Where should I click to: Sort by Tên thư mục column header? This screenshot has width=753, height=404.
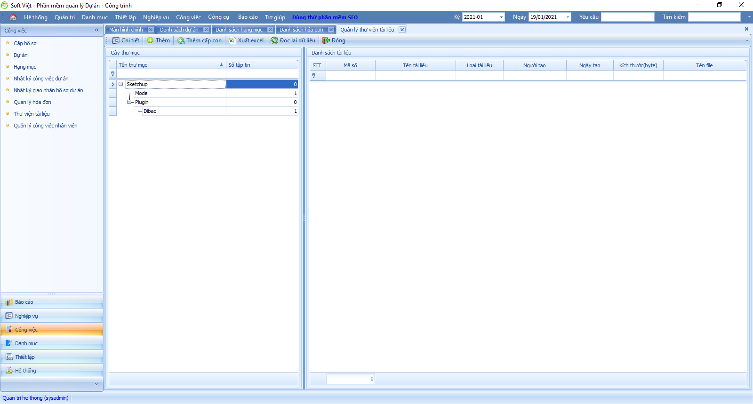click(x=171, y=65)
